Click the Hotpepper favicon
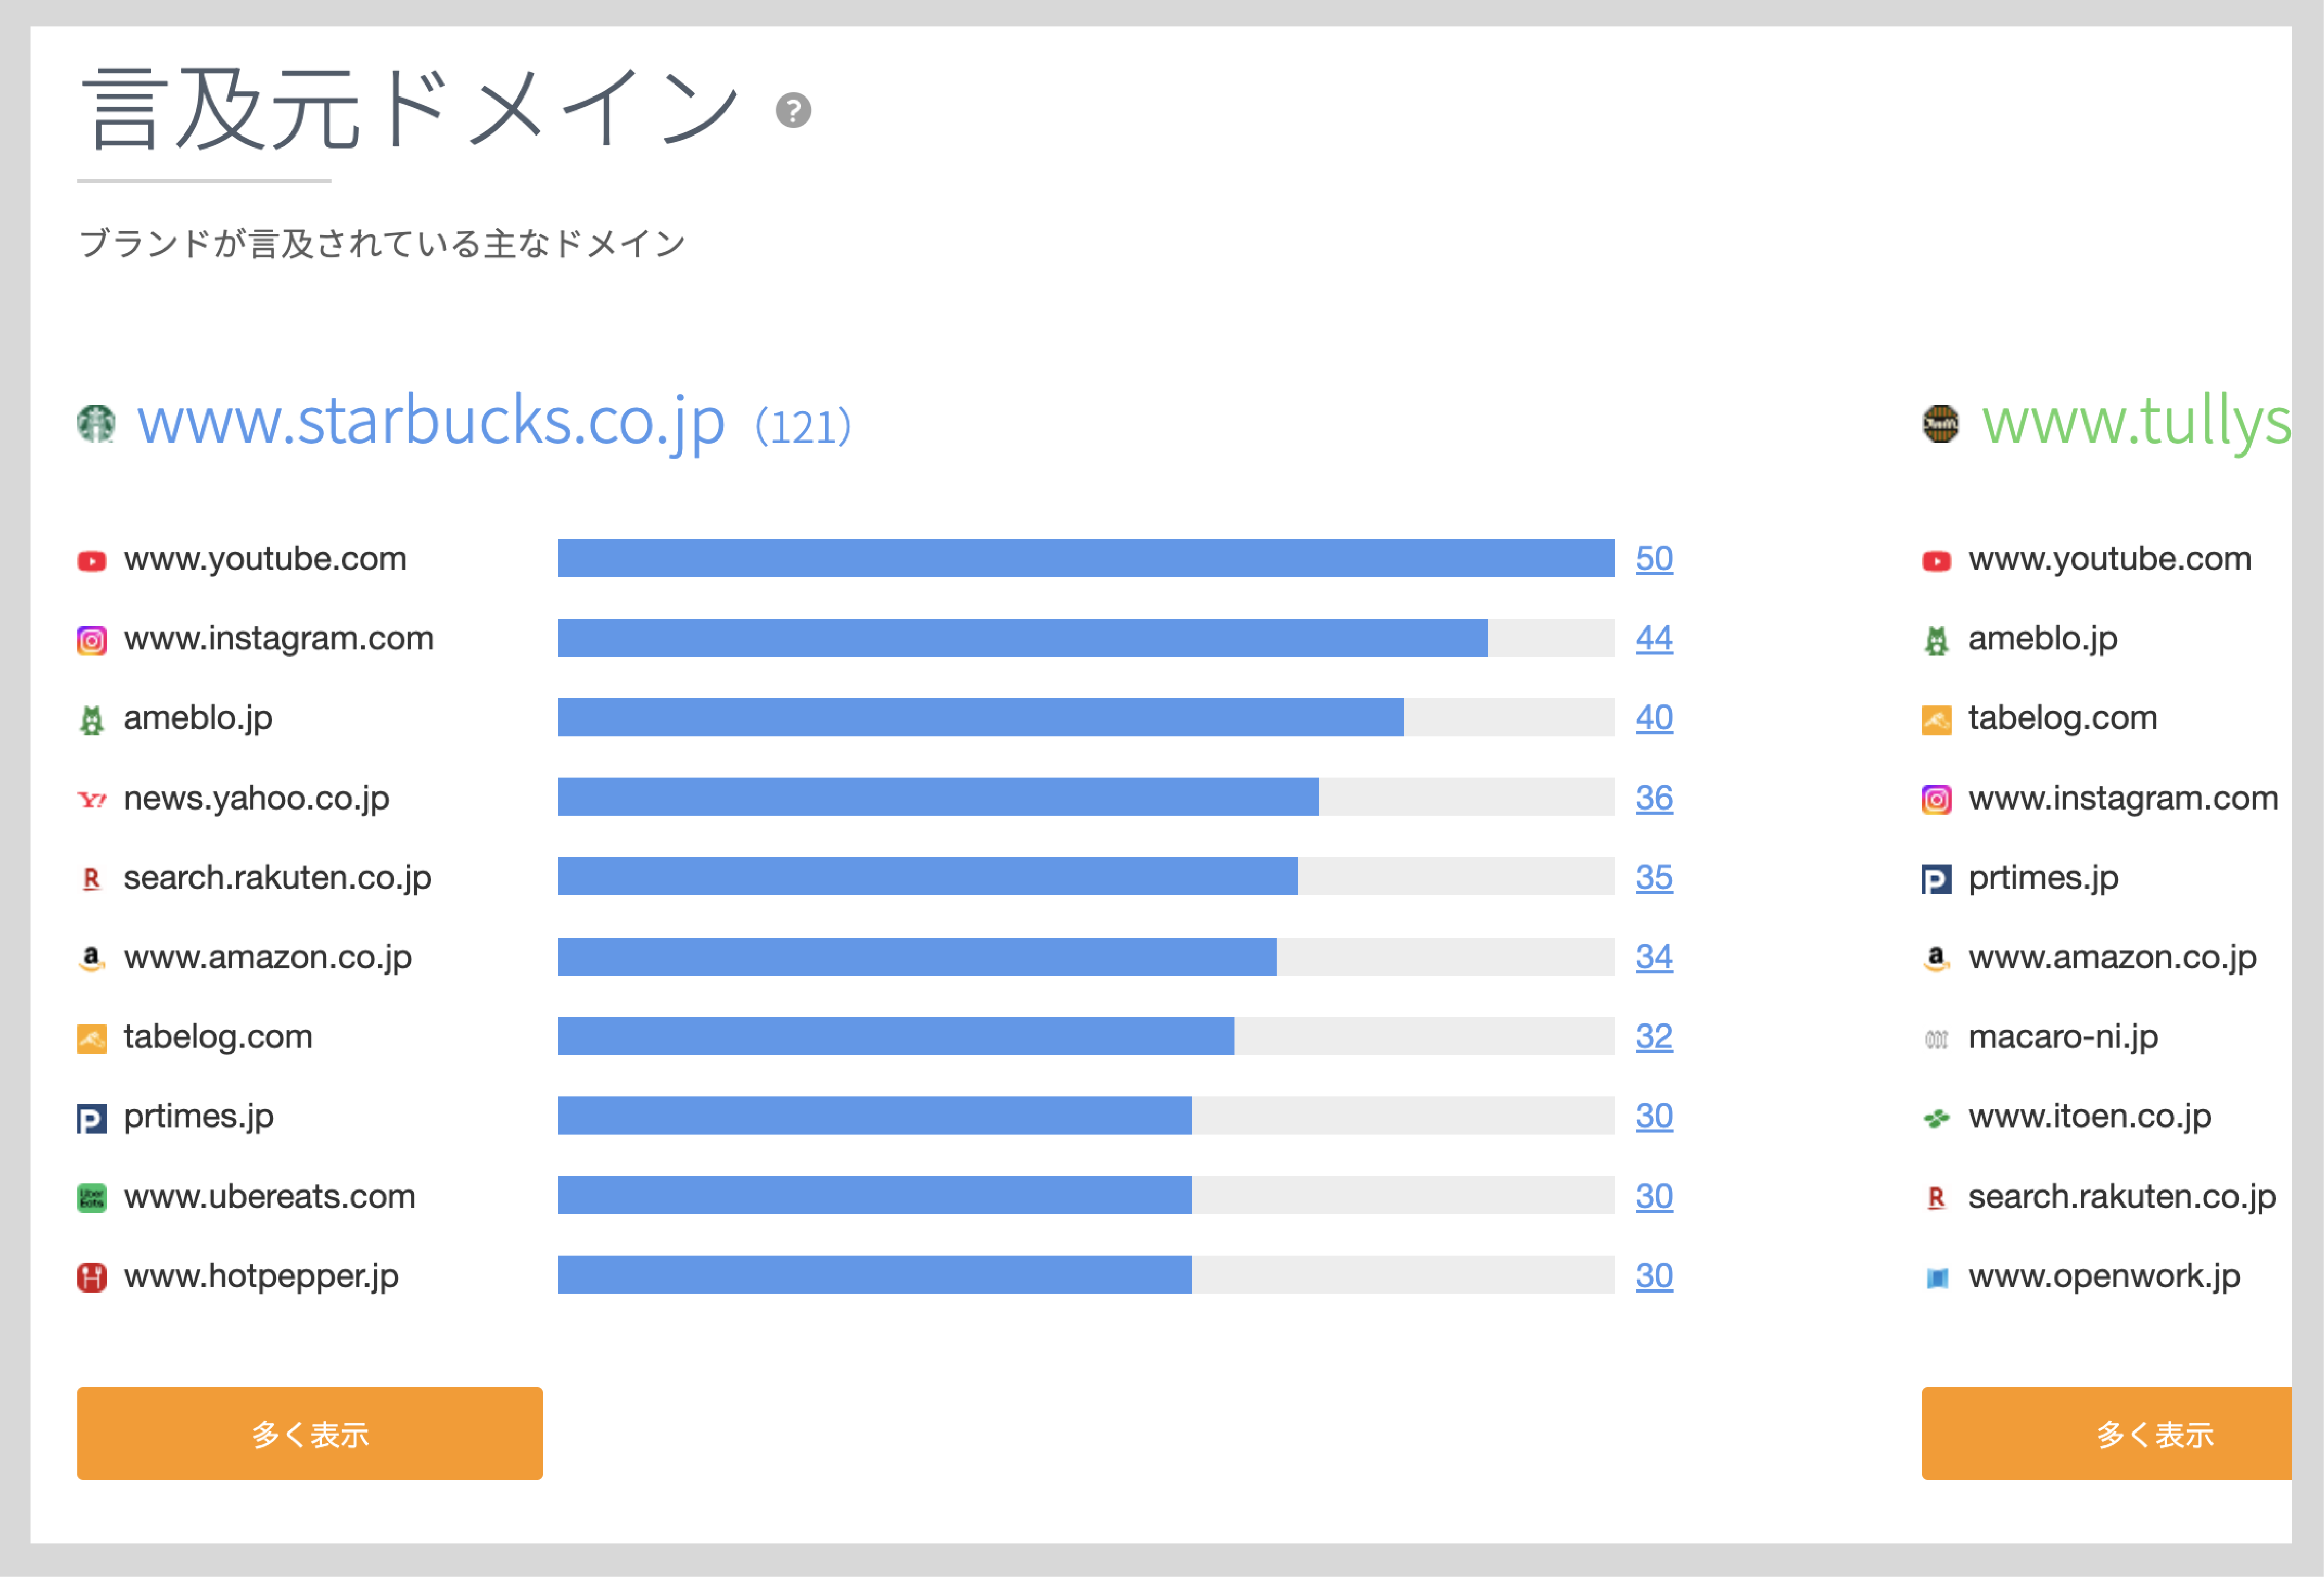The image size is (2324, 1577). click(92, 1277)
